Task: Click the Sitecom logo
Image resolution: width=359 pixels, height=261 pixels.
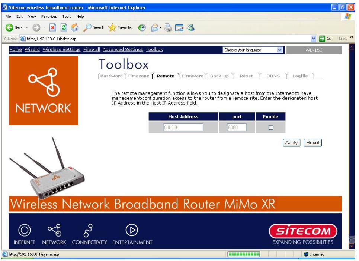Action: (x=303, y=231)
